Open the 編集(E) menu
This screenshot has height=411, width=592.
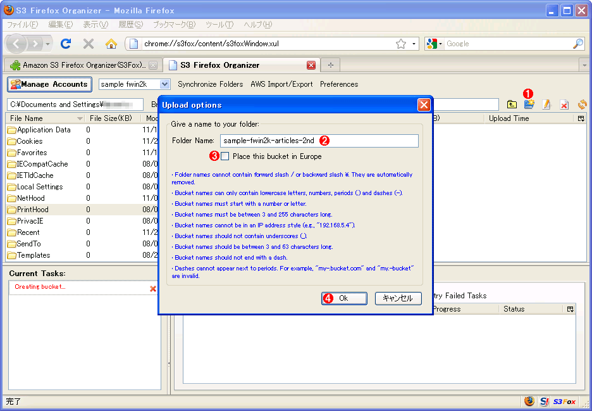(x=61, y=25)
